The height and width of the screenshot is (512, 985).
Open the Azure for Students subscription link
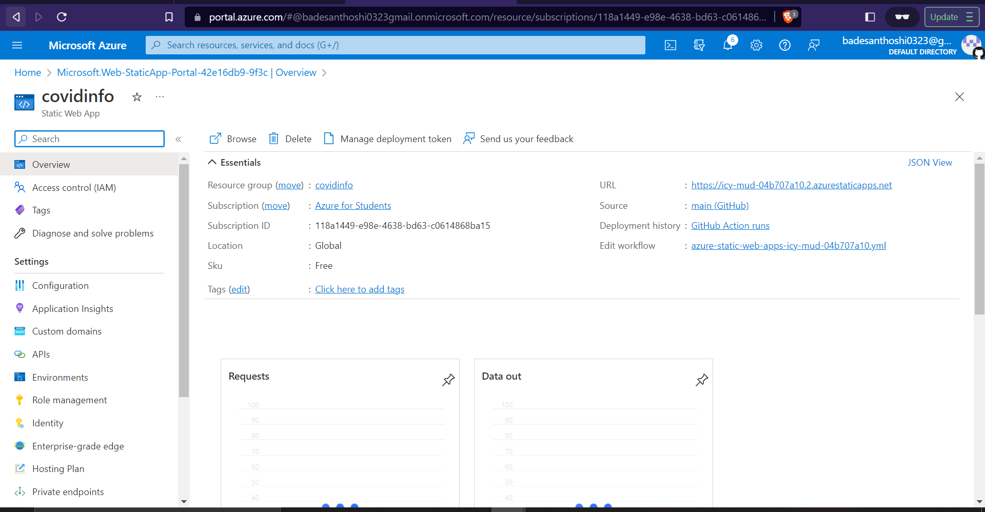[353, 205]
